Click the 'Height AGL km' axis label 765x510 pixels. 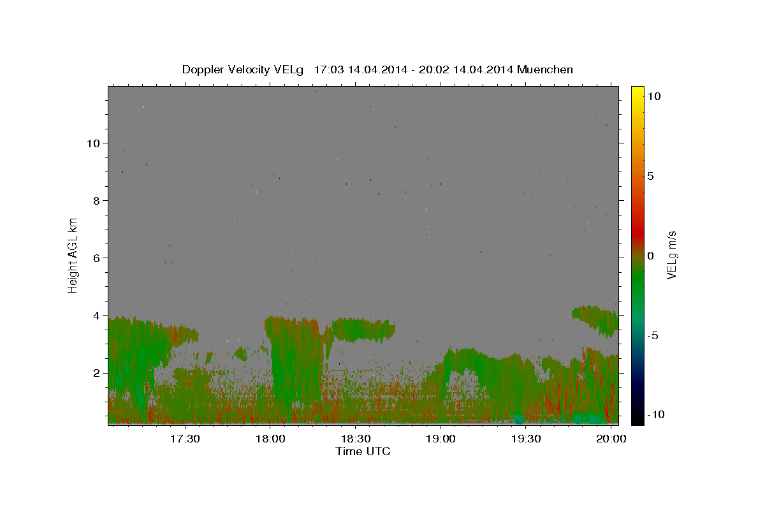[73, 255]
